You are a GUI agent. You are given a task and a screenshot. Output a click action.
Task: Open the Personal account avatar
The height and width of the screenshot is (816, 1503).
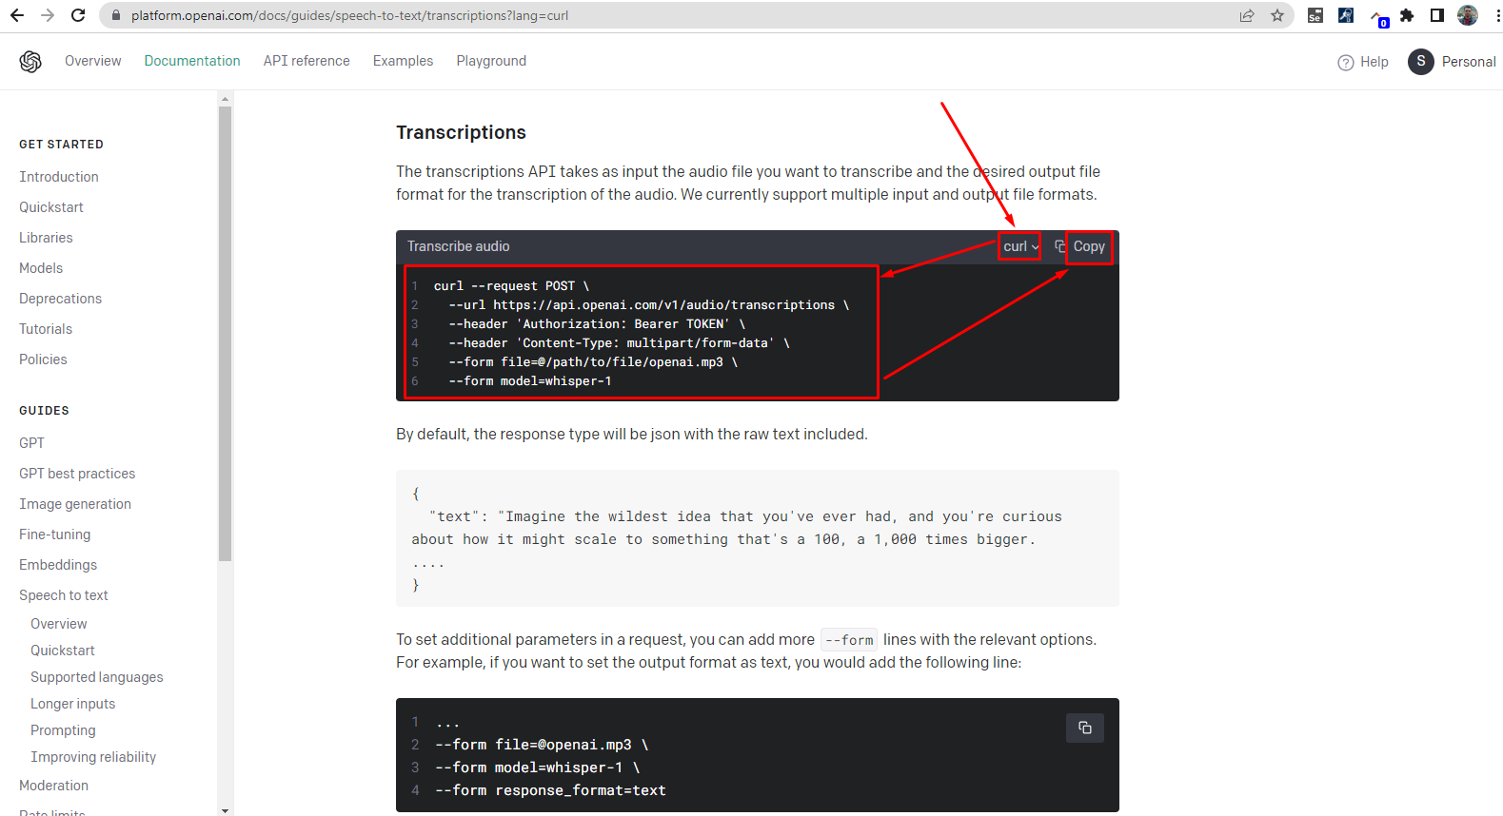(x=1421, y=62)
